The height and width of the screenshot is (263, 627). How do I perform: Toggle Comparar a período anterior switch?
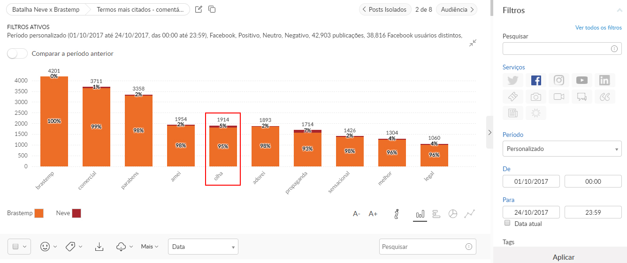[x=17, y=53]
